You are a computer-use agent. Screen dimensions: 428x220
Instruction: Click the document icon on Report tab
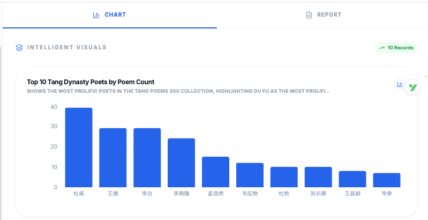click(309, 15)
